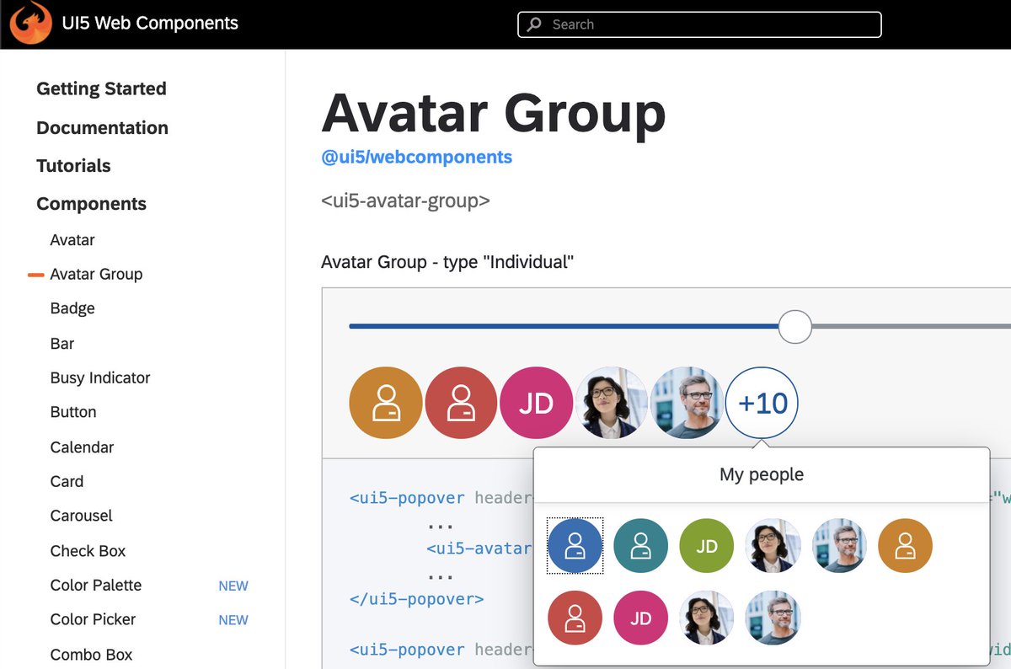This screenshot has height=669, width=1011.
Task: Open the Badge component page
Action: coord(72,308)
